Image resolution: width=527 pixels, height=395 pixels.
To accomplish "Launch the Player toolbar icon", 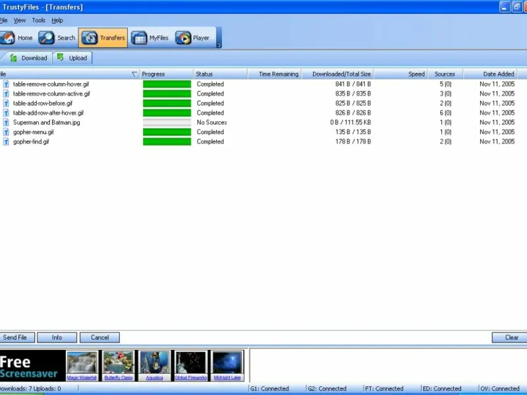I will point(183,38).
